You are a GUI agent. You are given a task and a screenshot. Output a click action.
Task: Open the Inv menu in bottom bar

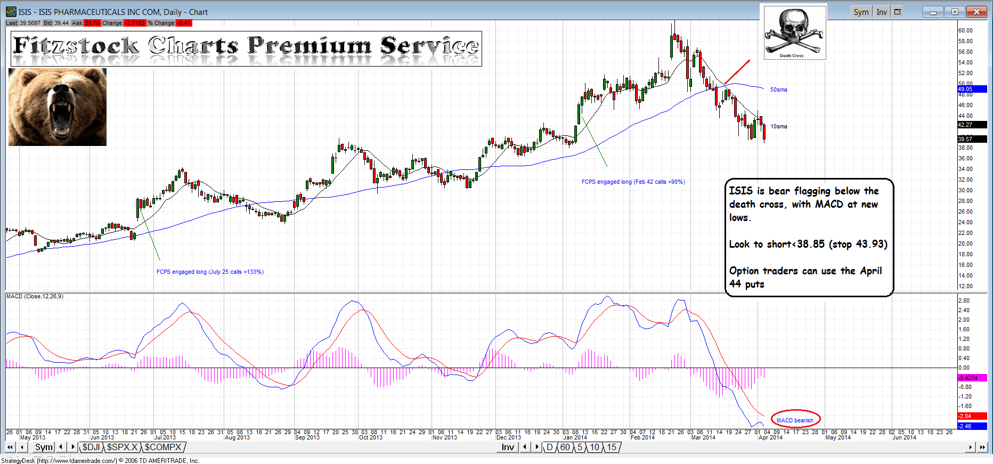click(x=508, y=447)
